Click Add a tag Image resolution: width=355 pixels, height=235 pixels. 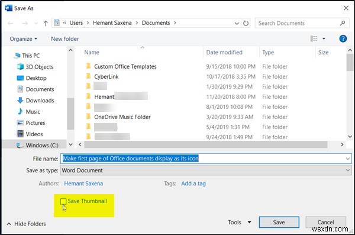click(x=193, y=184)
